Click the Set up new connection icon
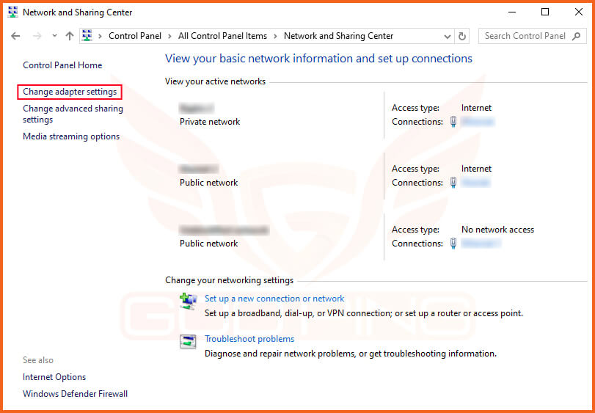The height and width of the screenshot is (413, 595). 189,300
